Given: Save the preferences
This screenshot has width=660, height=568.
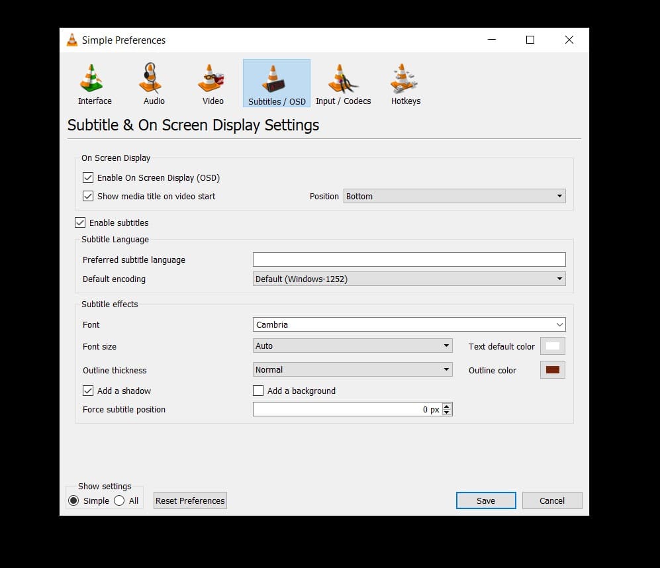Looking at the screenshot, I should [x=486, y=500].
